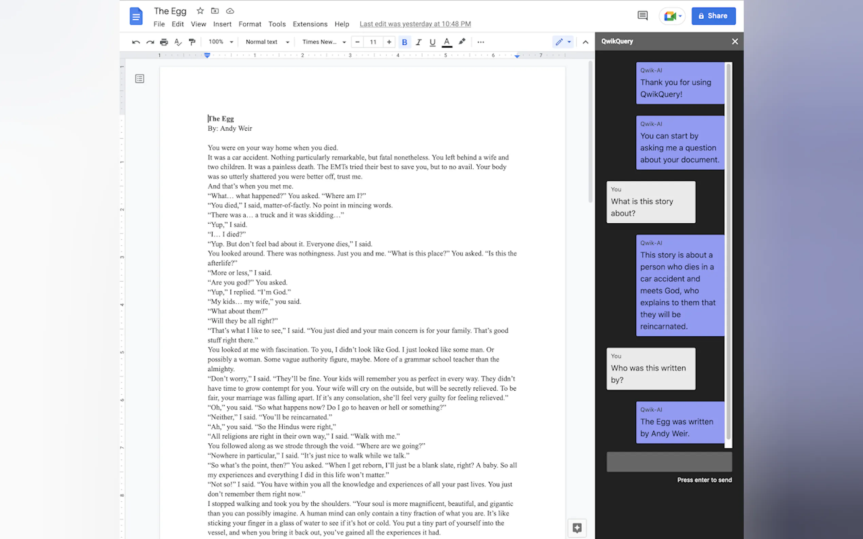The height and width of the screenshot is (539, 863).
Task: Open the Extensions menu
Action: (x=310, y=24)
